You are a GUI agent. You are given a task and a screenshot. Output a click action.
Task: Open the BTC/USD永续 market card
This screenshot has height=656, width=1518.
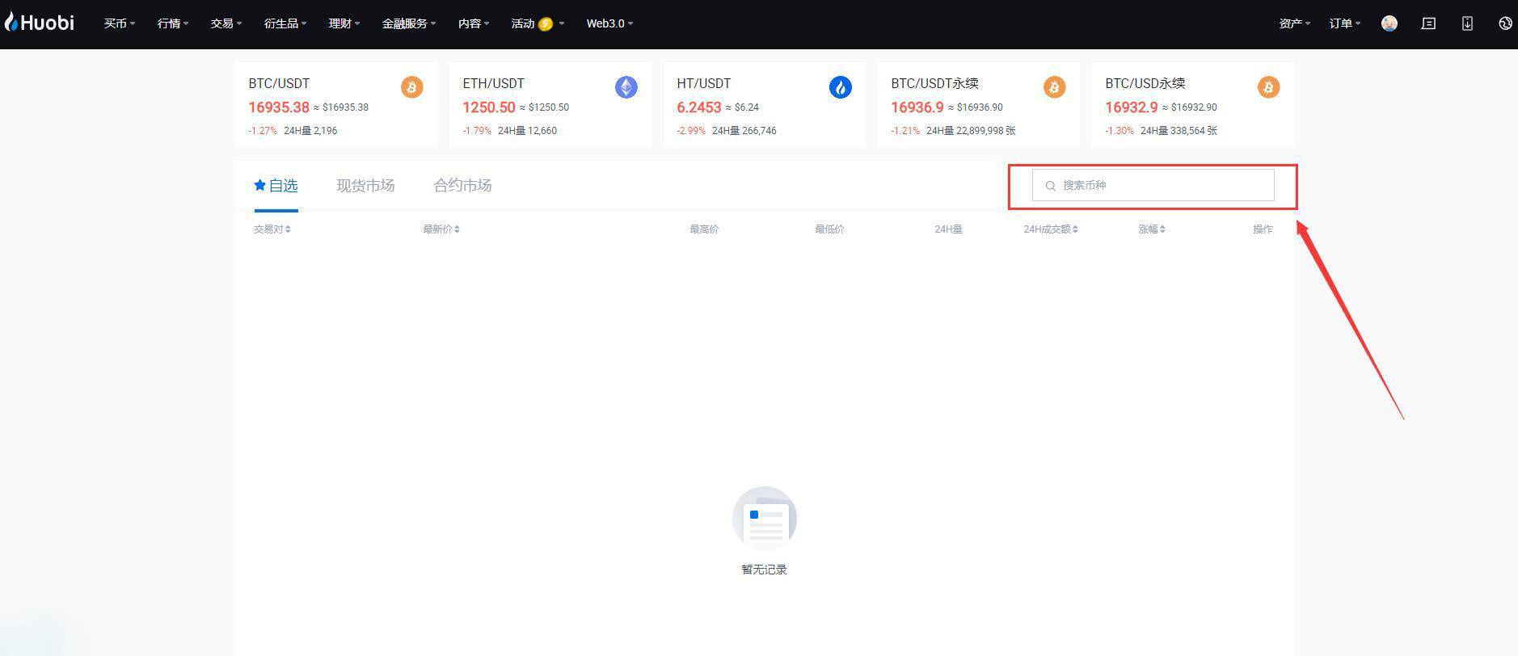(x=1193, y=105)
